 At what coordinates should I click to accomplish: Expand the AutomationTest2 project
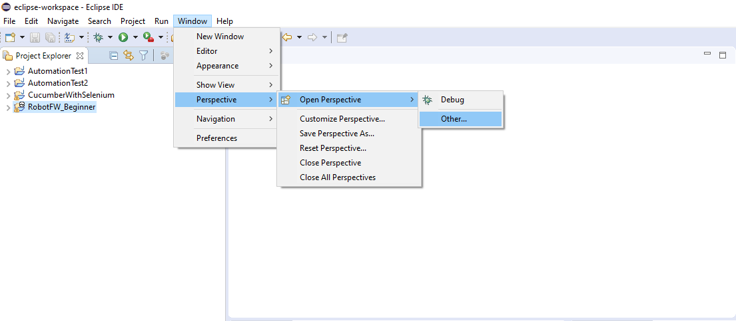coord(8,84)
